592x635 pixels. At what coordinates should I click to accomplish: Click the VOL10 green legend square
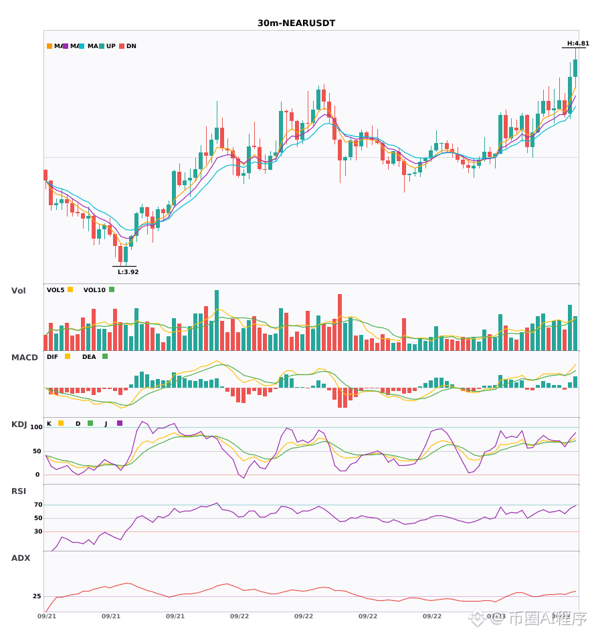[x=112, y=289]
